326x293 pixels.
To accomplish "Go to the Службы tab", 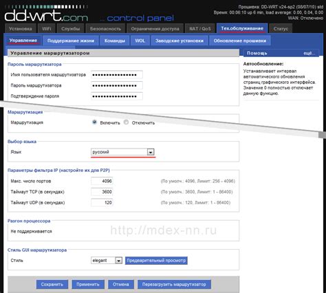I will pyautogui.click(x=71, y=29).
